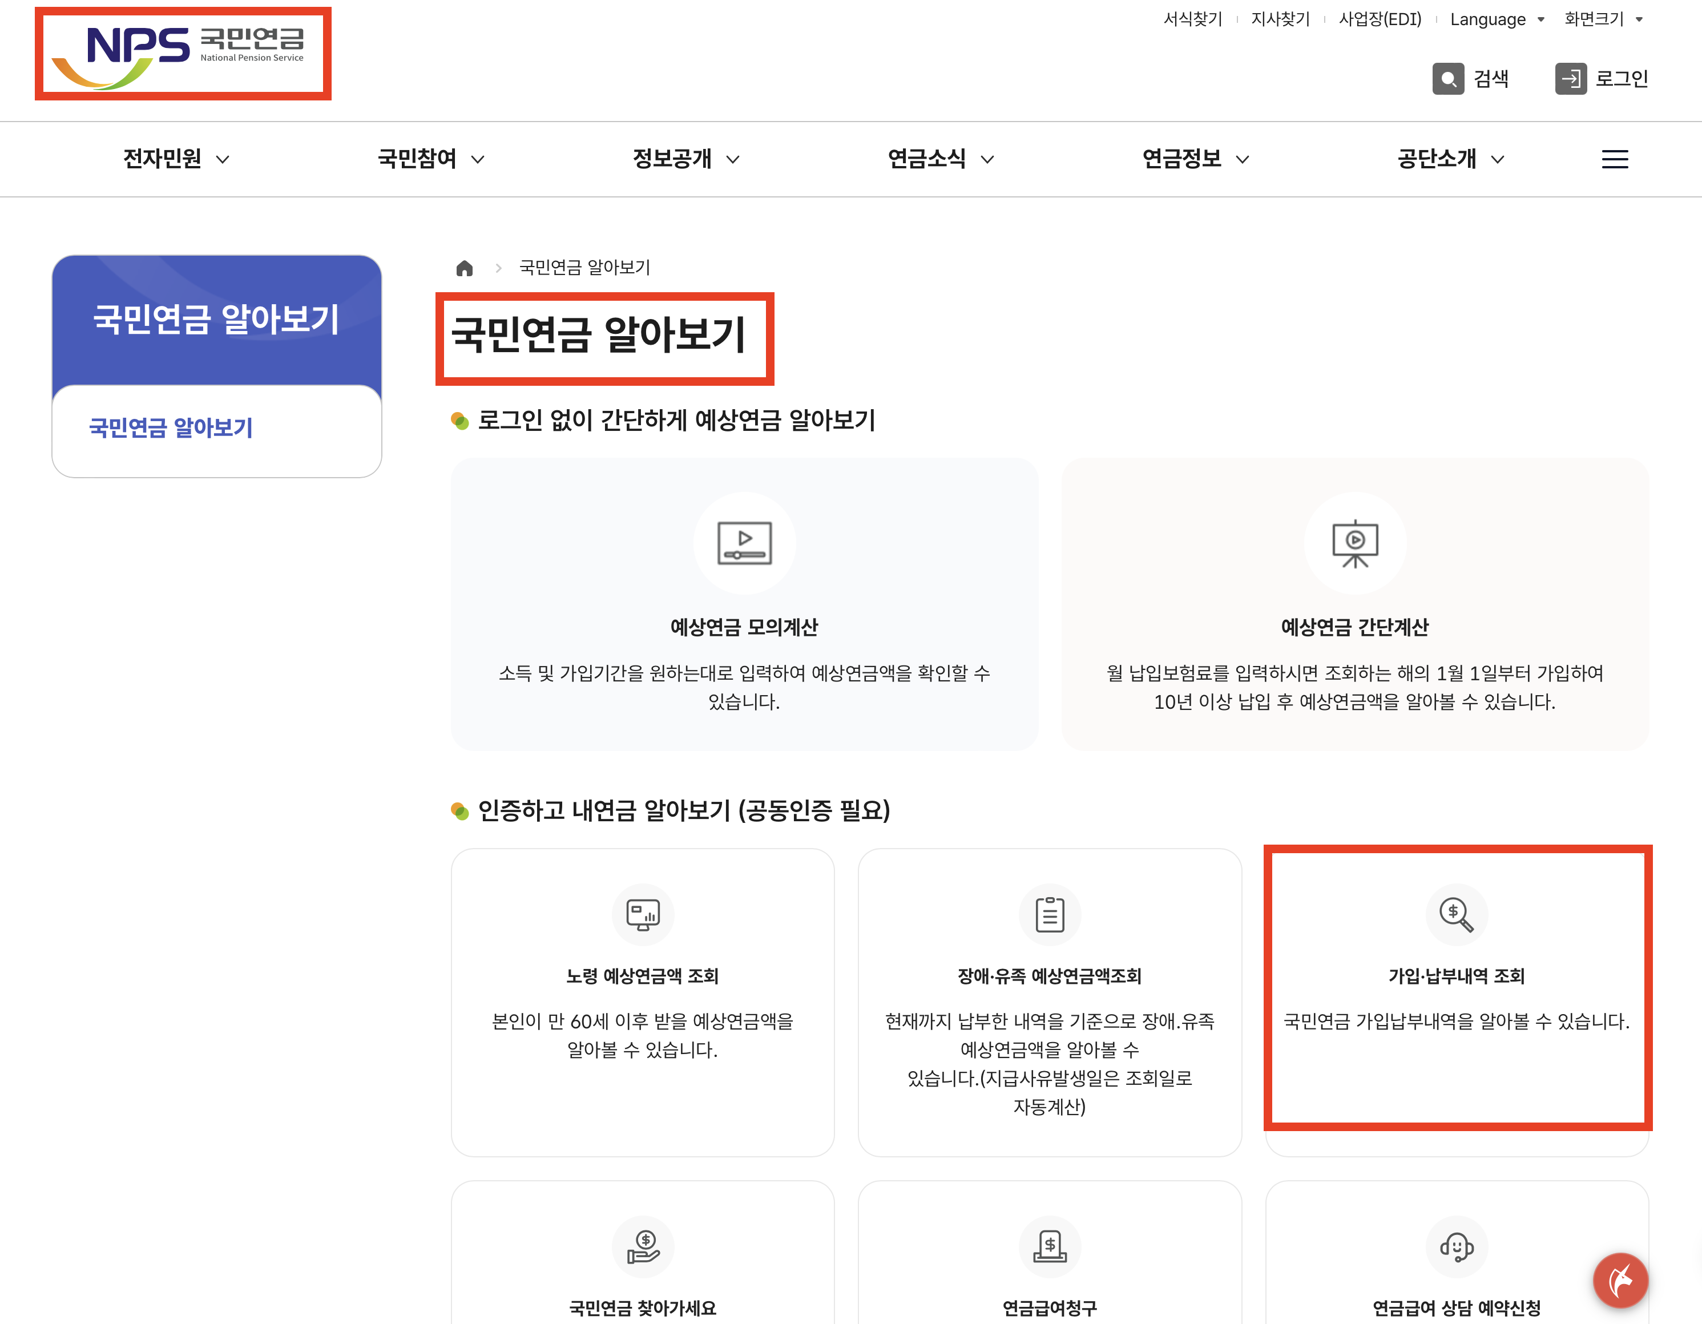Open the hamburger full menu icon
The width and height of the screenshot is (1702, 1324).
coord(1614,159)
